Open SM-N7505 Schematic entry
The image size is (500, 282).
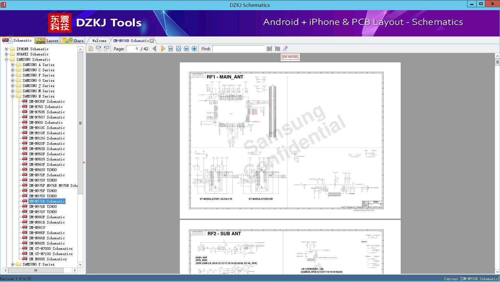click(47, 112)
